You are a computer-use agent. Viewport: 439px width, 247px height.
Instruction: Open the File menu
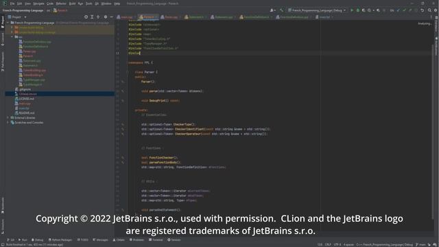point(12,3)
